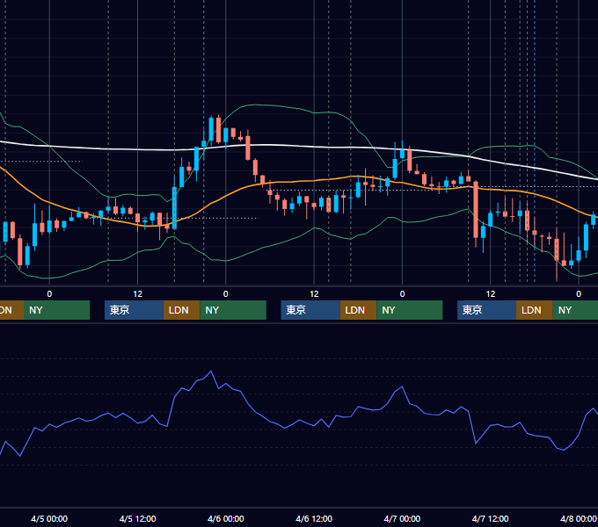Viewport: 598px width, 527px height.
Task: Click the NY session block spanning 4/8 00:00
Action: coord(575,310)
